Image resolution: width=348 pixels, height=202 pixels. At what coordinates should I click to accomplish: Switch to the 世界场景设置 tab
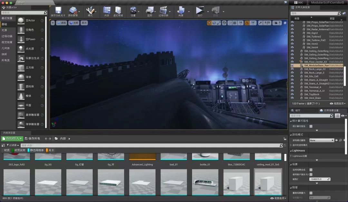[x=328, y=110]
